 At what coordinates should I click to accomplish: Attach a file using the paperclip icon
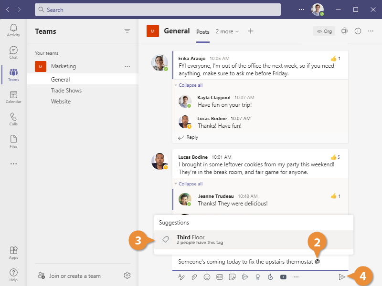coord(194,277)
